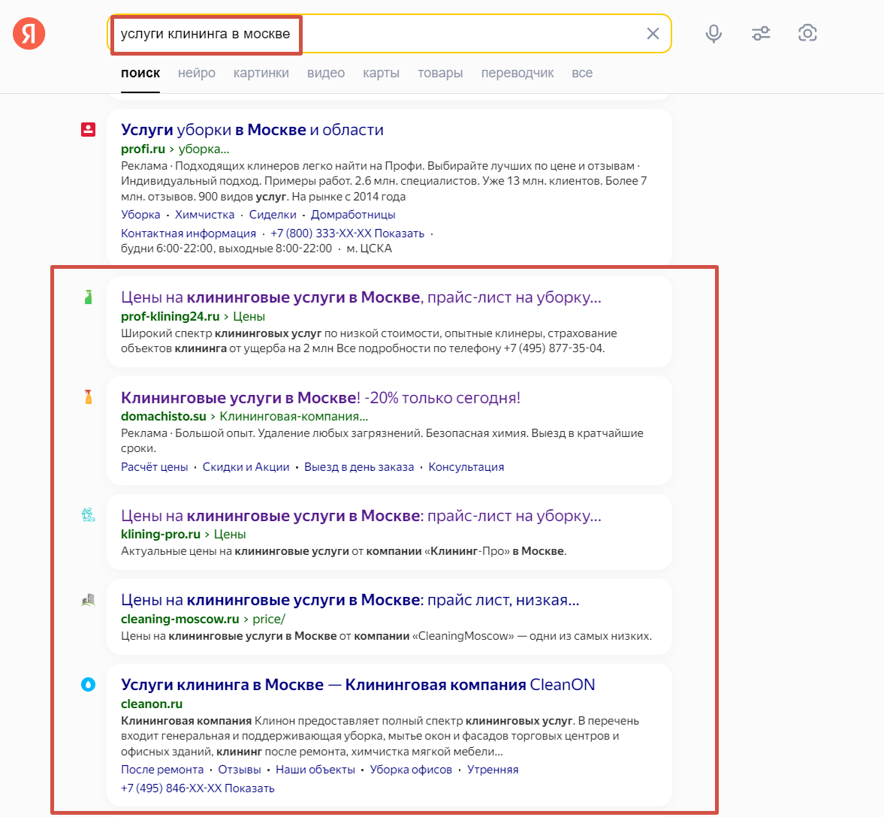Open search settings via the sliders icon
Screen dimensions: 884x817
tap(761, 33)
